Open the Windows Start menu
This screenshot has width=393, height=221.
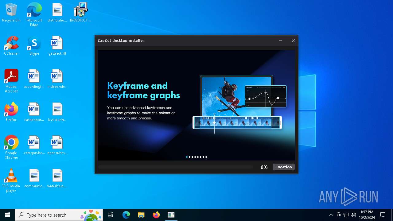[x=7, y=215]
